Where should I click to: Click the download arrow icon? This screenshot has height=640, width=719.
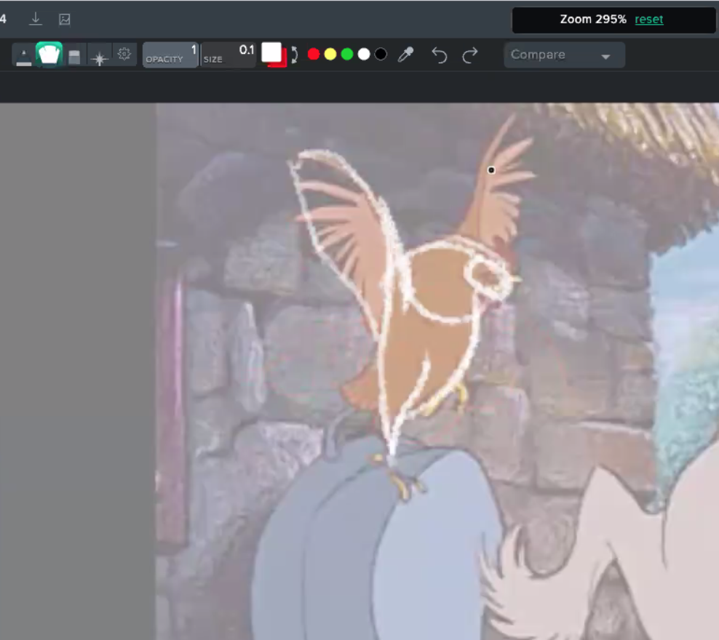(x=36, y=19)
